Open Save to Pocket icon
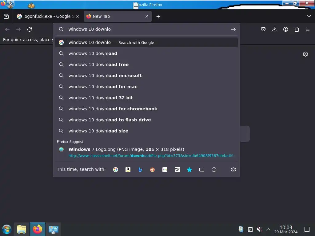315x236 pixels. pyautogui.click(x=263, y=29)
